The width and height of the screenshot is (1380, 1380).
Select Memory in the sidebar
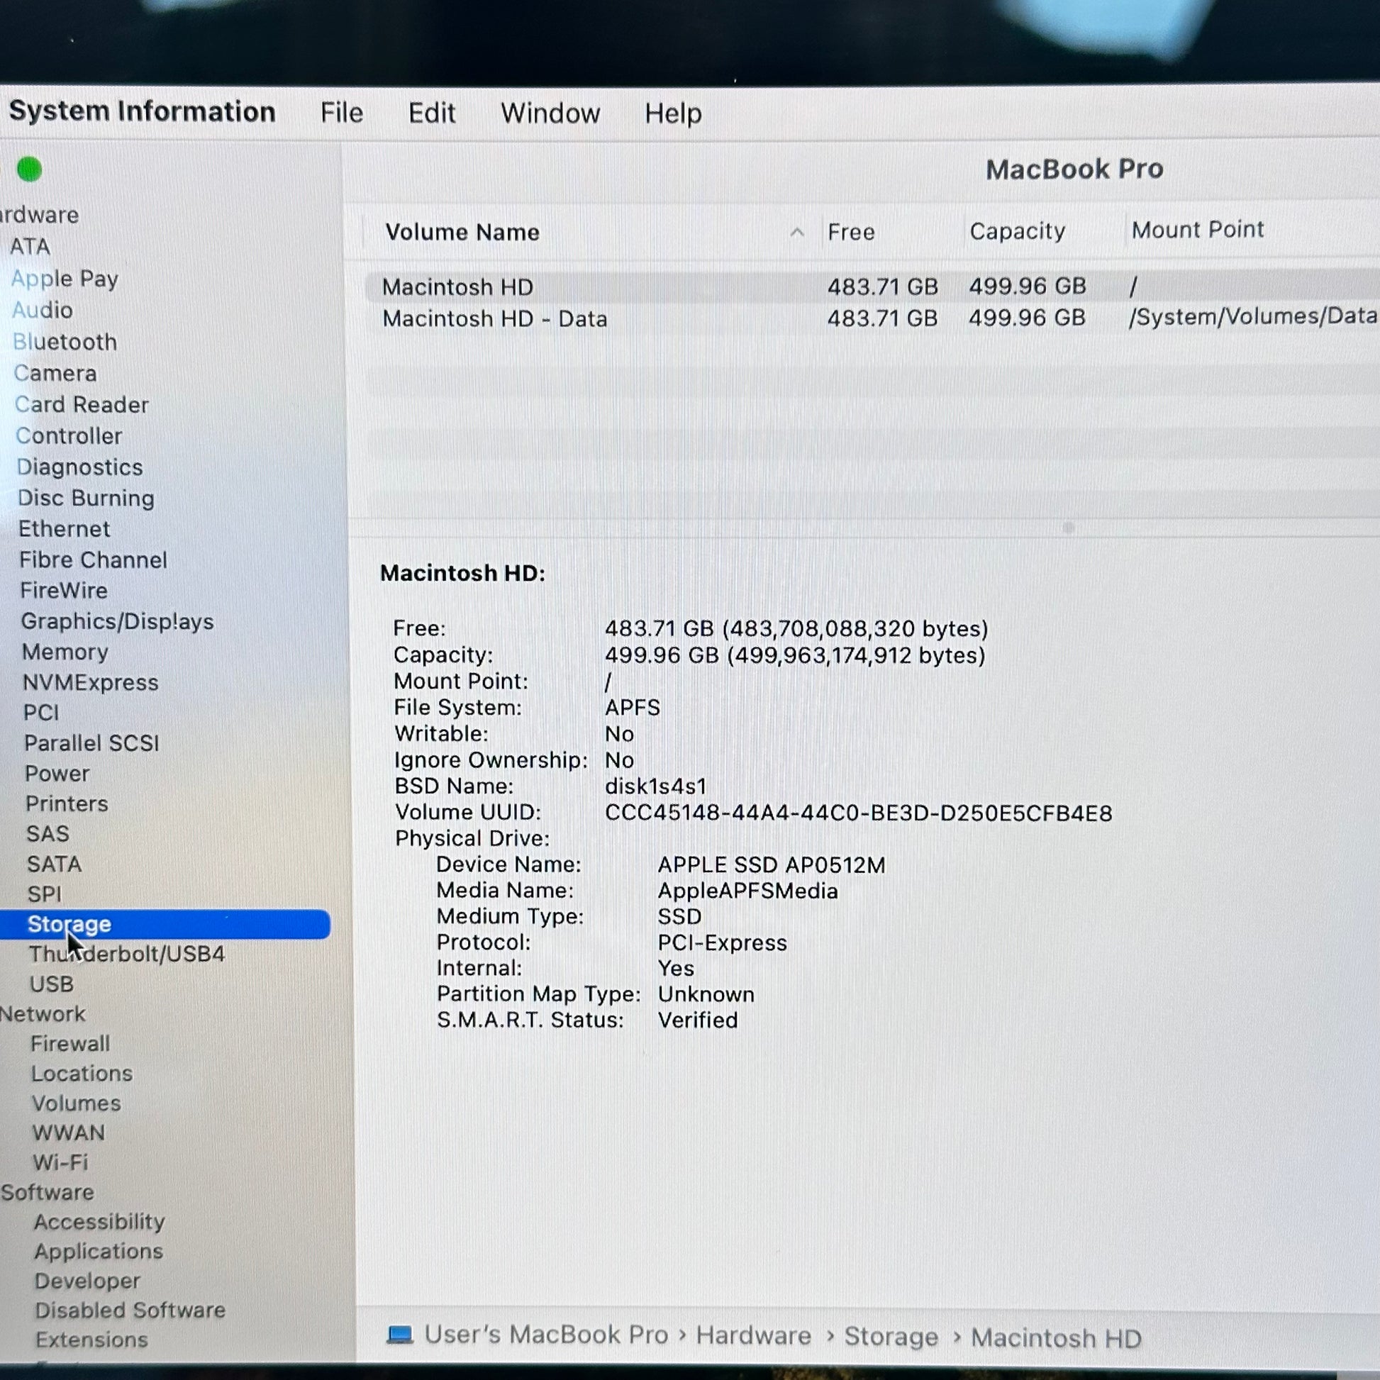point(65,652)
